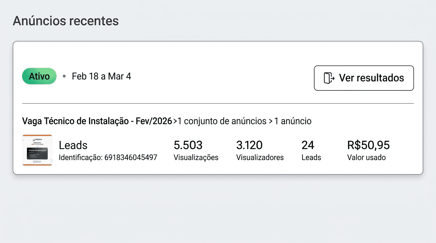
Task: Click the Ver resultados button
Action: [x=364, y=78]
